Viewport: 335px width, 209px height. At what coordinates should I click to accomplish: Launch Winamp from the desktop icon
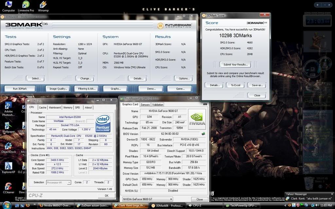pos(43,5)
